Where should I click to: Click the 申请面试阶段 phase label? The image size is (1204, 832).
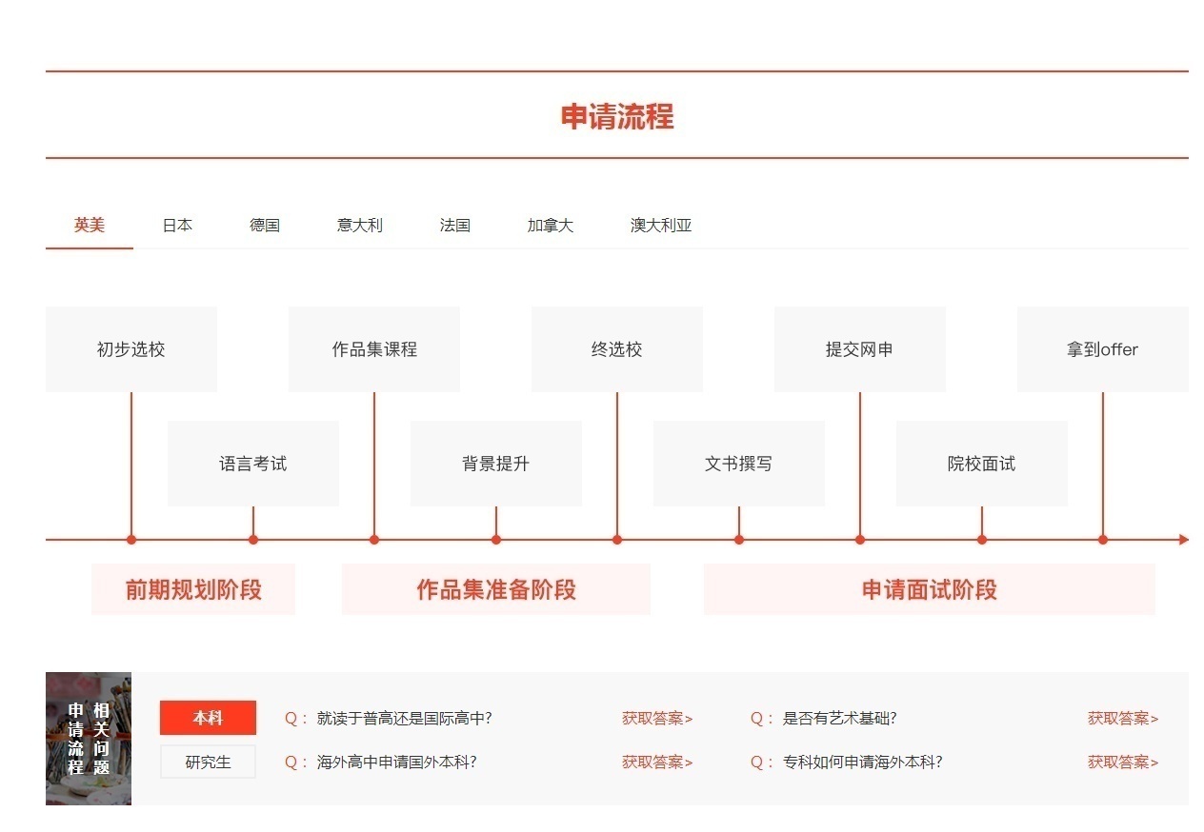[930, 589]
